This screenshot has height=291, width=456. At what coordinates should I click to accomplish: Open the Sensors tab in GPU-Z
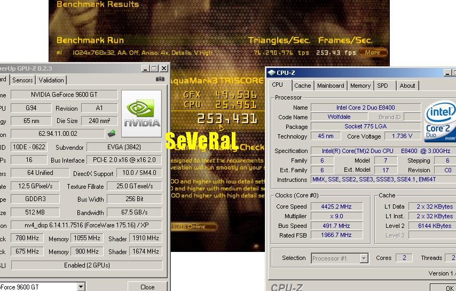pos(22,80)
